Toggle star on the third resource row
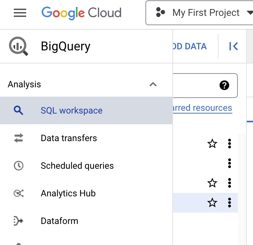The height and width of the screenshot is (245, 253). pyautogui.click(x=212, y=183)
